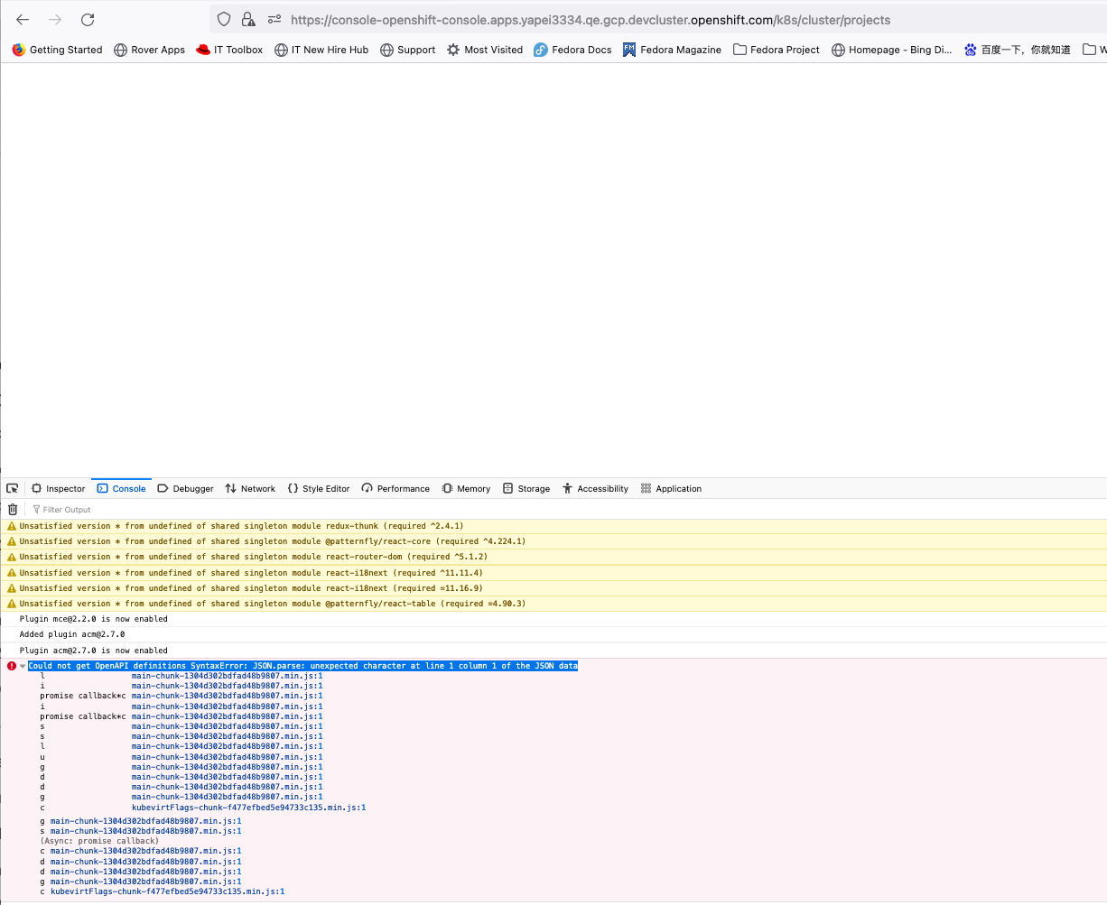Open the site permissions icon in address bar

[x=274, y=20]
